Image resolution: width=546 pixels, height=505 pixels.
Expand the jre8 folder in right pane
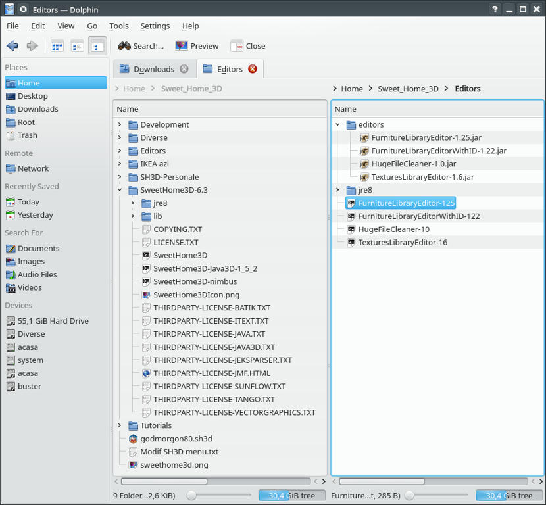click(x=337, y=190)
